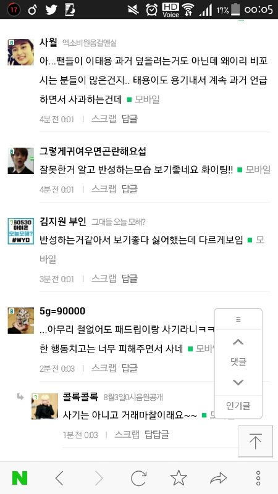This screenshot has height=494, width=278.
Task: Bookmark page with the star icon
Action: [x=179, y=478]
